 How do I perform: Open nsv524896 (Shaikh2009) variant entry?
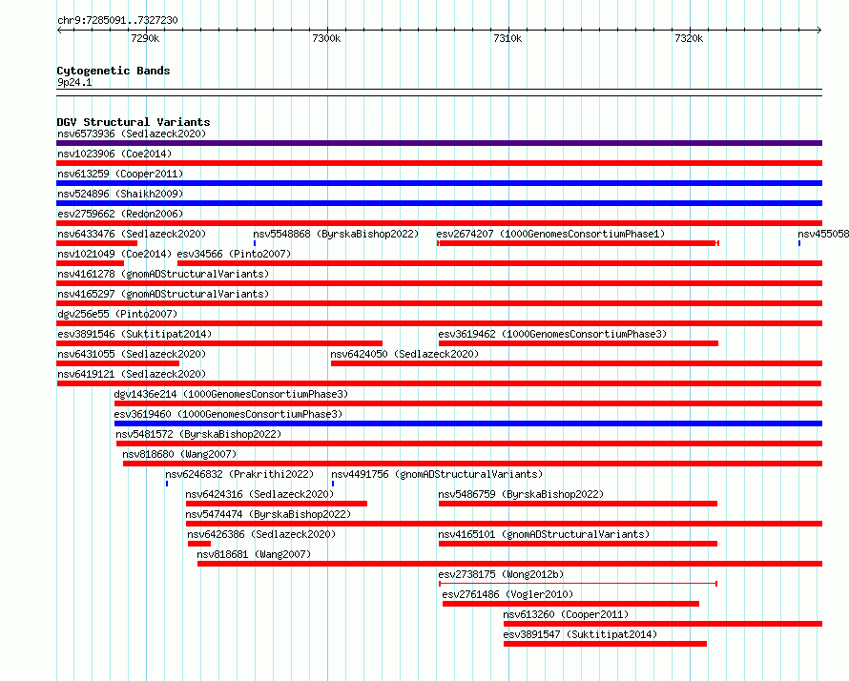120,194
